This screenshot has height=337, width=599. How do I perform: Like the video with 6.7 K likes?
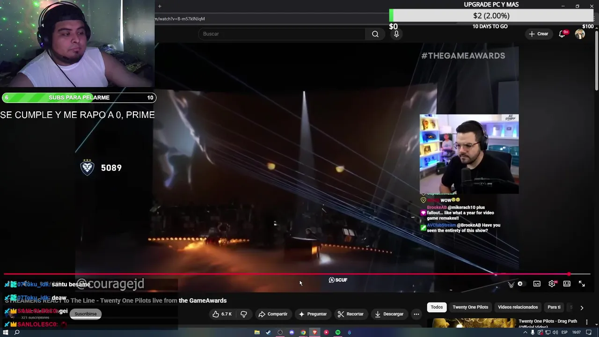222,314
